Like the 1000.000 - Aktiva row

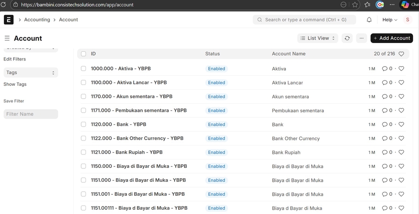pyautogui.click(x=401, y=69)
